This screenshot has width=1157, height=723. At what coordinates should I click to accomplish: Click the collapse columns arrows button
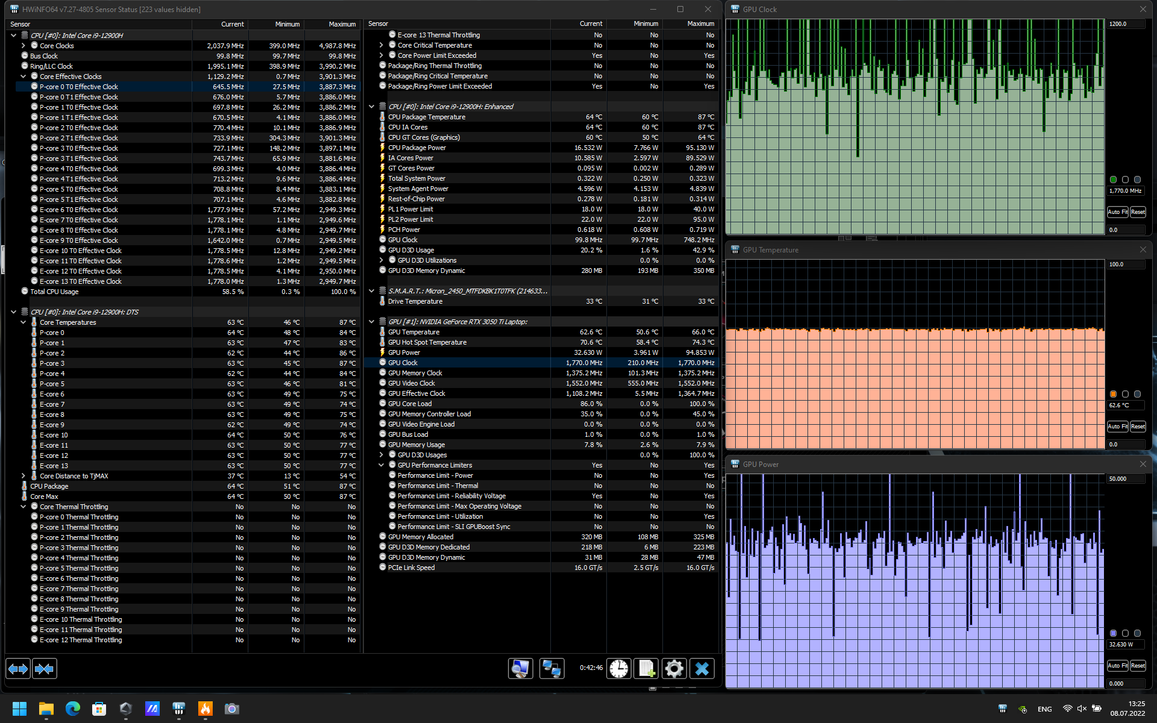pyautogui.click(x=45, y=669)
